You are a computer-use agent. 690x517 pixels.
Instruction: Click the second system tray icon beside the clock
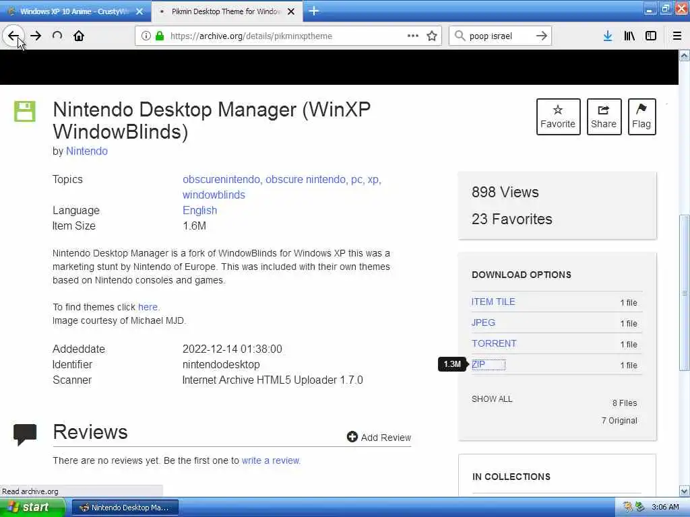639,507
